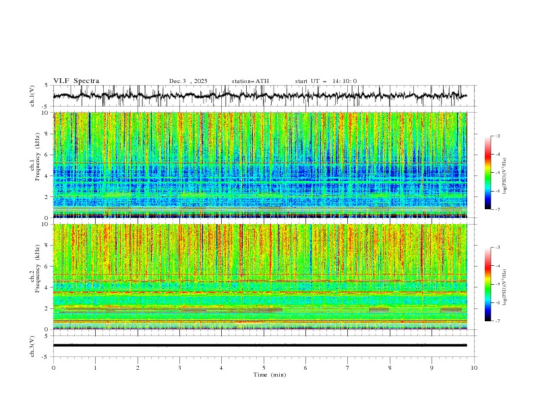The image size is (534, 413).
Task: Click the ch.2 spectrogram color bar
Action: [487, 284]
